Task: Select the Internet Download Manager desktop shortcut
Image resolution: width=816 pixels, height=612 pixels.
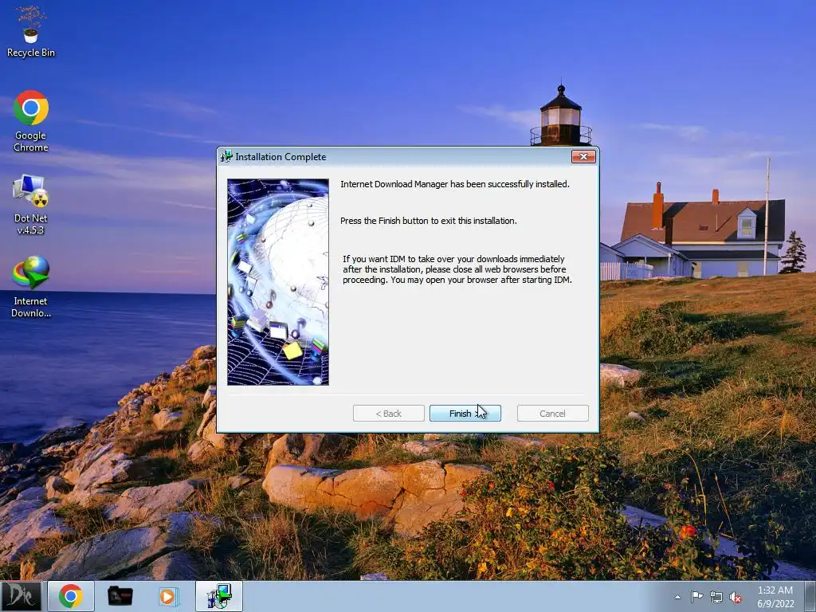Action: click(x=31, y=287)
